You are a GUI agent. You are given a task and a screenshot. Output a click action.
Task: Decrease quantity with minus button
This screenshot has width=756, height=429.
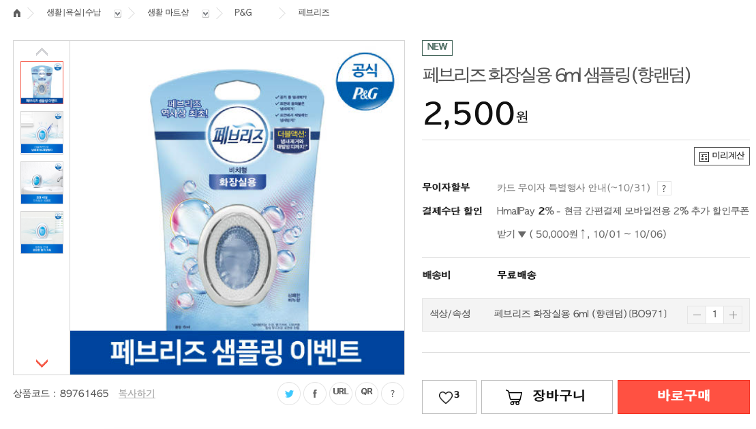(697, 315)
